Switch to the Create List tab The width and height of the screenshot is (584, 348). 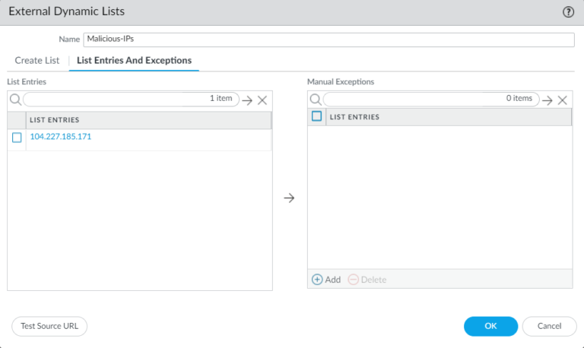(x=36, y=60)
